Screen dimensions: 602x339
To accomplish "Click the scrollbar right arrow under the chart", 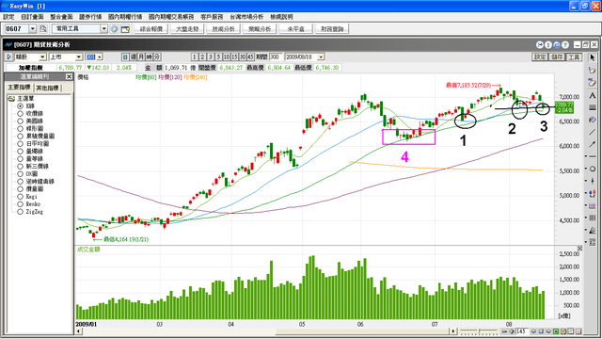I will pos(453,331).
